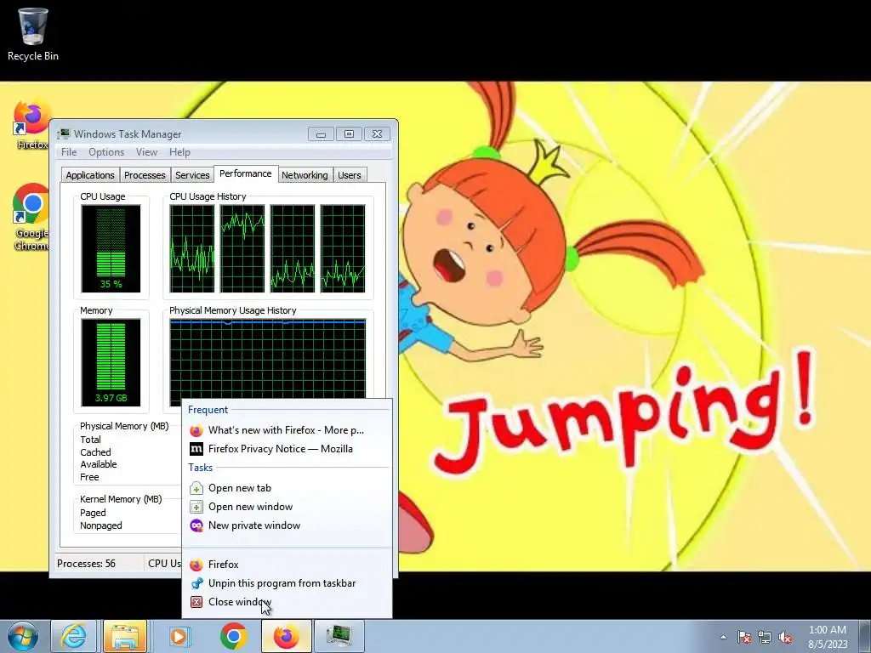Click the Open new tab plus icon
Viewport: 871px width, 653px height.
point(196,488)
